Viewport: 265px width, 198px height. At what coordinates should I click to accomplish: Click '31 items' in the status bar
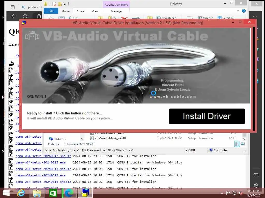pyautogui.click(x=53, y=144)
